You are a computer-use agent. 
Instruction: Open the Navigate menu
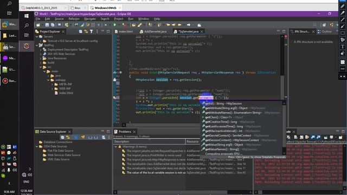(90, 19)
